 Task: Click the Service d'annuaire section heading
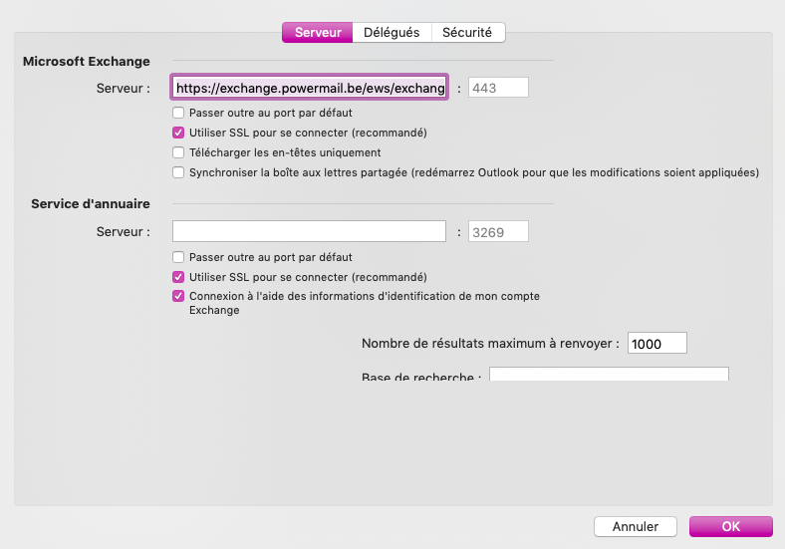tap(91, 204)
